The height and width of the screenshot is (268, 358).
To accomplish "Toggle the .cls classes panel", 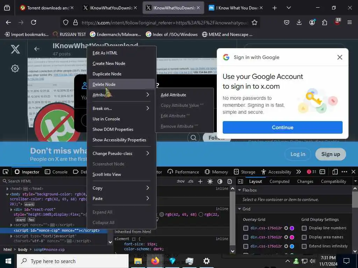I will 191,181.
